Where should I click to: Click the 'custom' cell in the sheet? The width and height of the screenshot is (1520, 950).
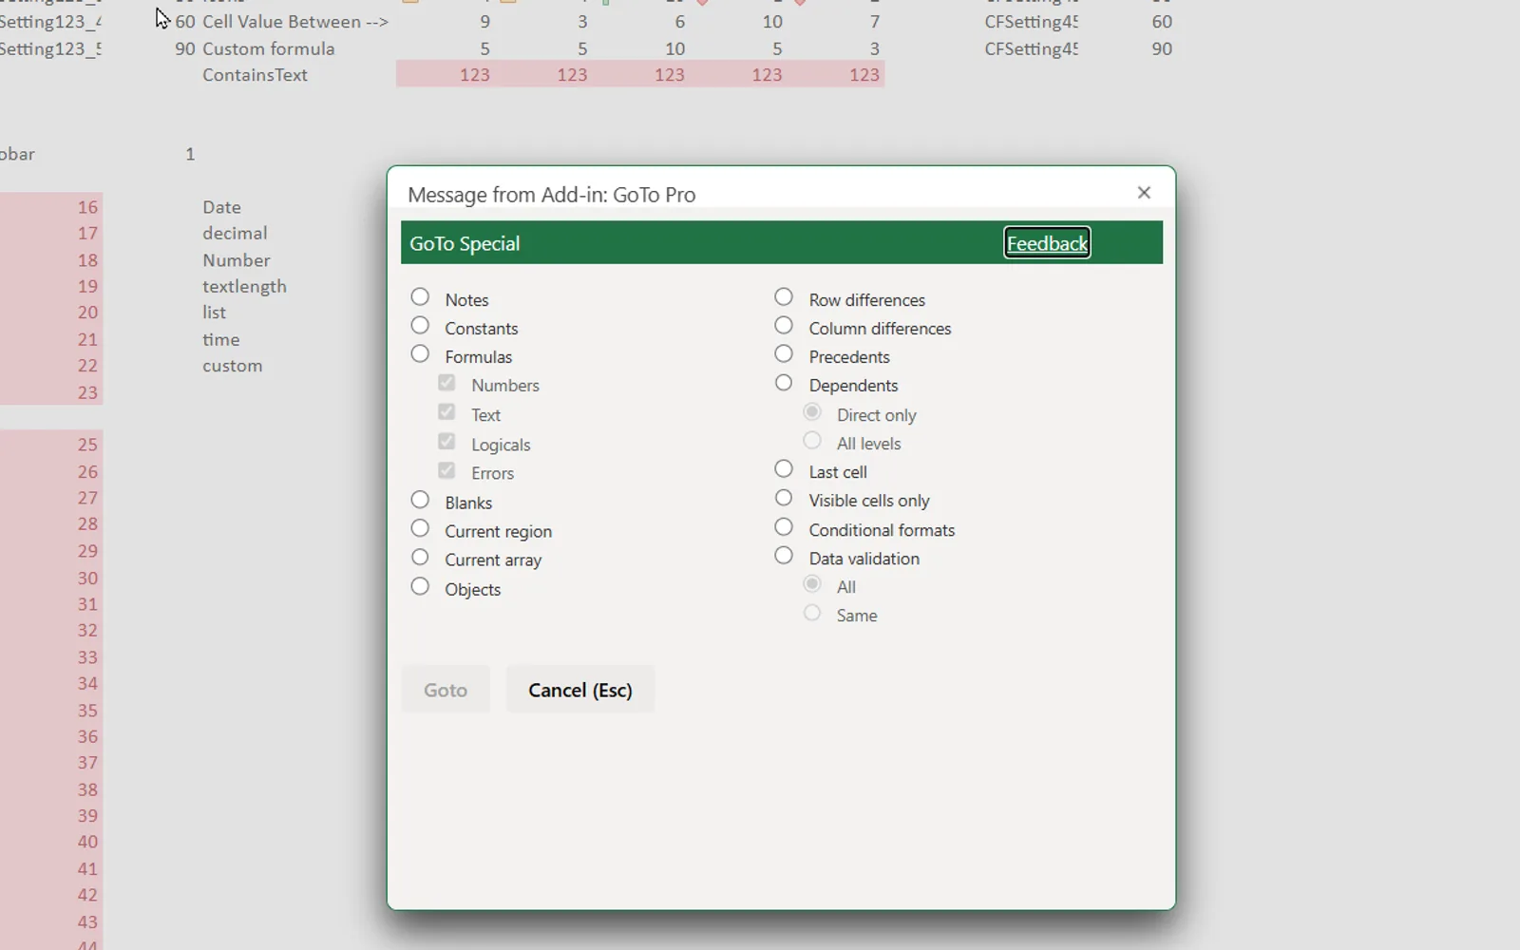pos(232,366)
